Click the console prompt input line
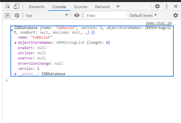The image size is (181, 123). pos(92,80)
